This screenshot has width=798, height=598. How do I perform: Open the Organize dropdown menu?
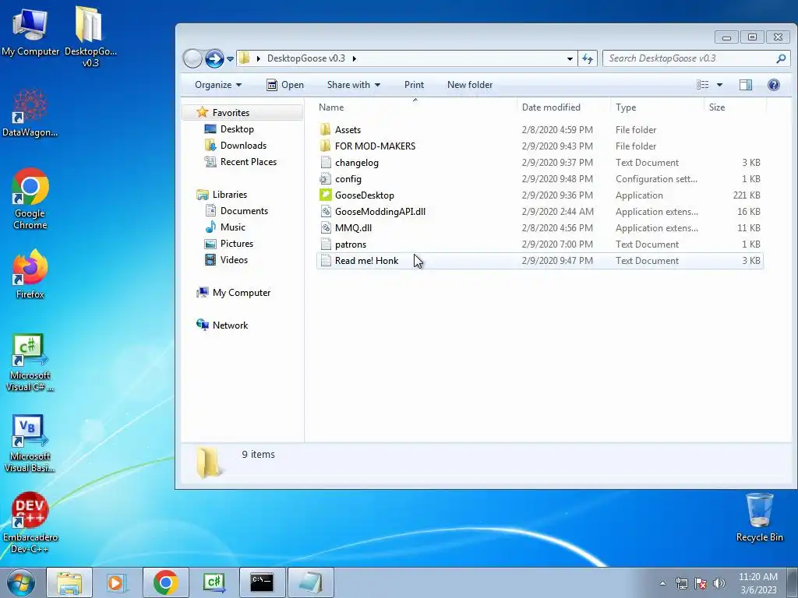pyautogui.click(x=218, y=85)
